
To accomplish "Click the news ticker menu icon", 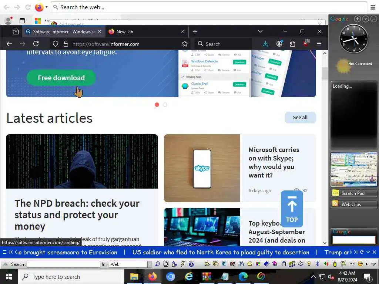I will (4, 252).
